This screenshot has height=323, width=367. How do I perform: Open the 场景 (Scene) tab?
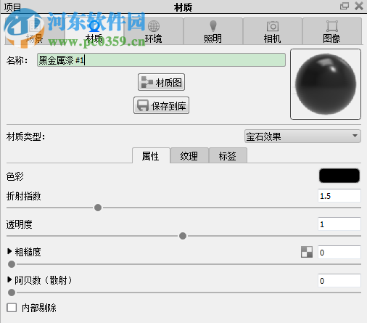(x=35, y=31)
